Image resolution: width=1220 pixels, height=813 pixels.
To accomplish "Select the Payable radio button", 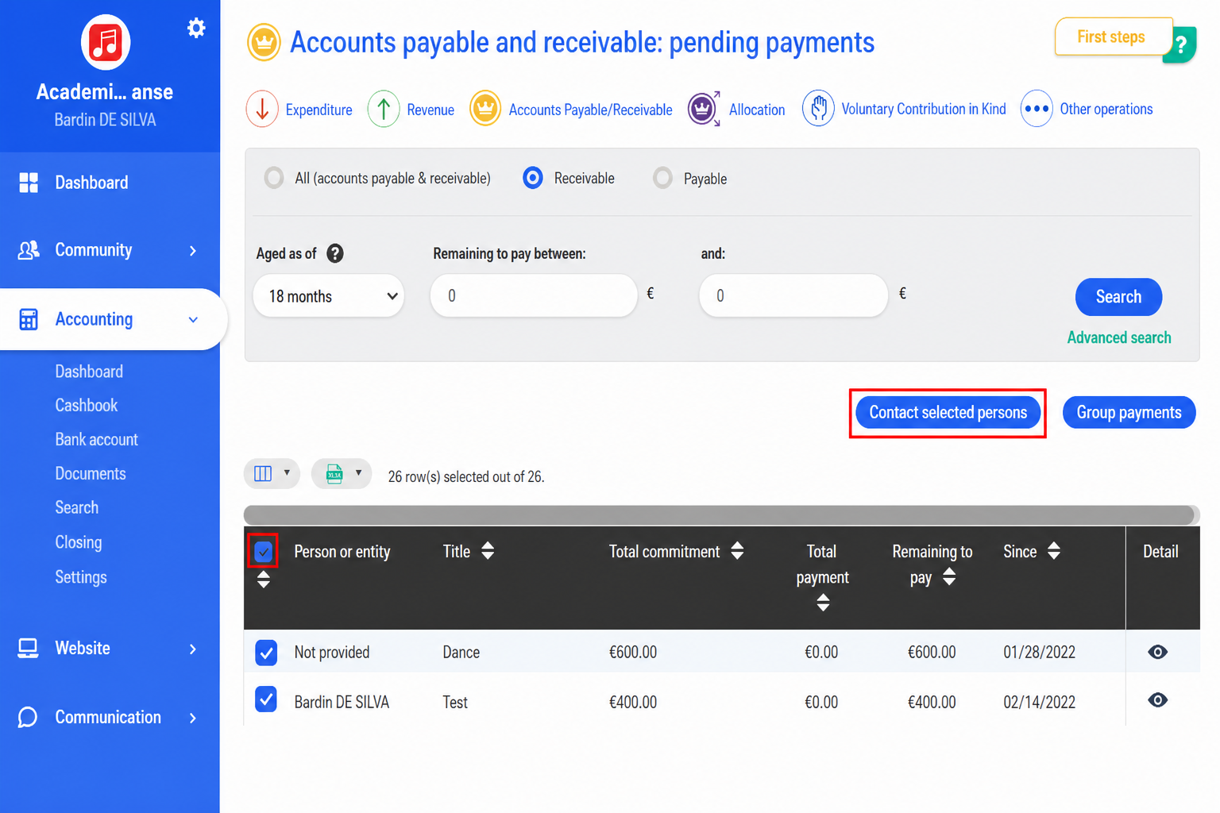I will (662, 178).
